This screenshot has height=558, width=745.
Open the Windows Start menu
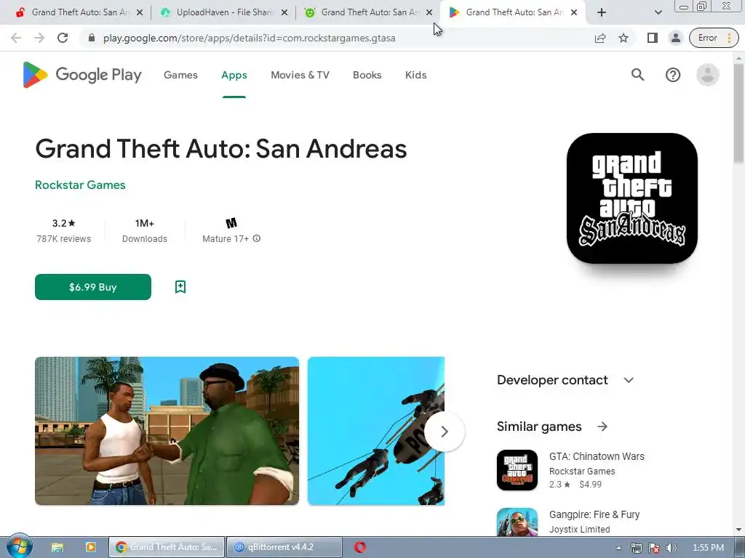pyautogui.click(x=20, y=546)
